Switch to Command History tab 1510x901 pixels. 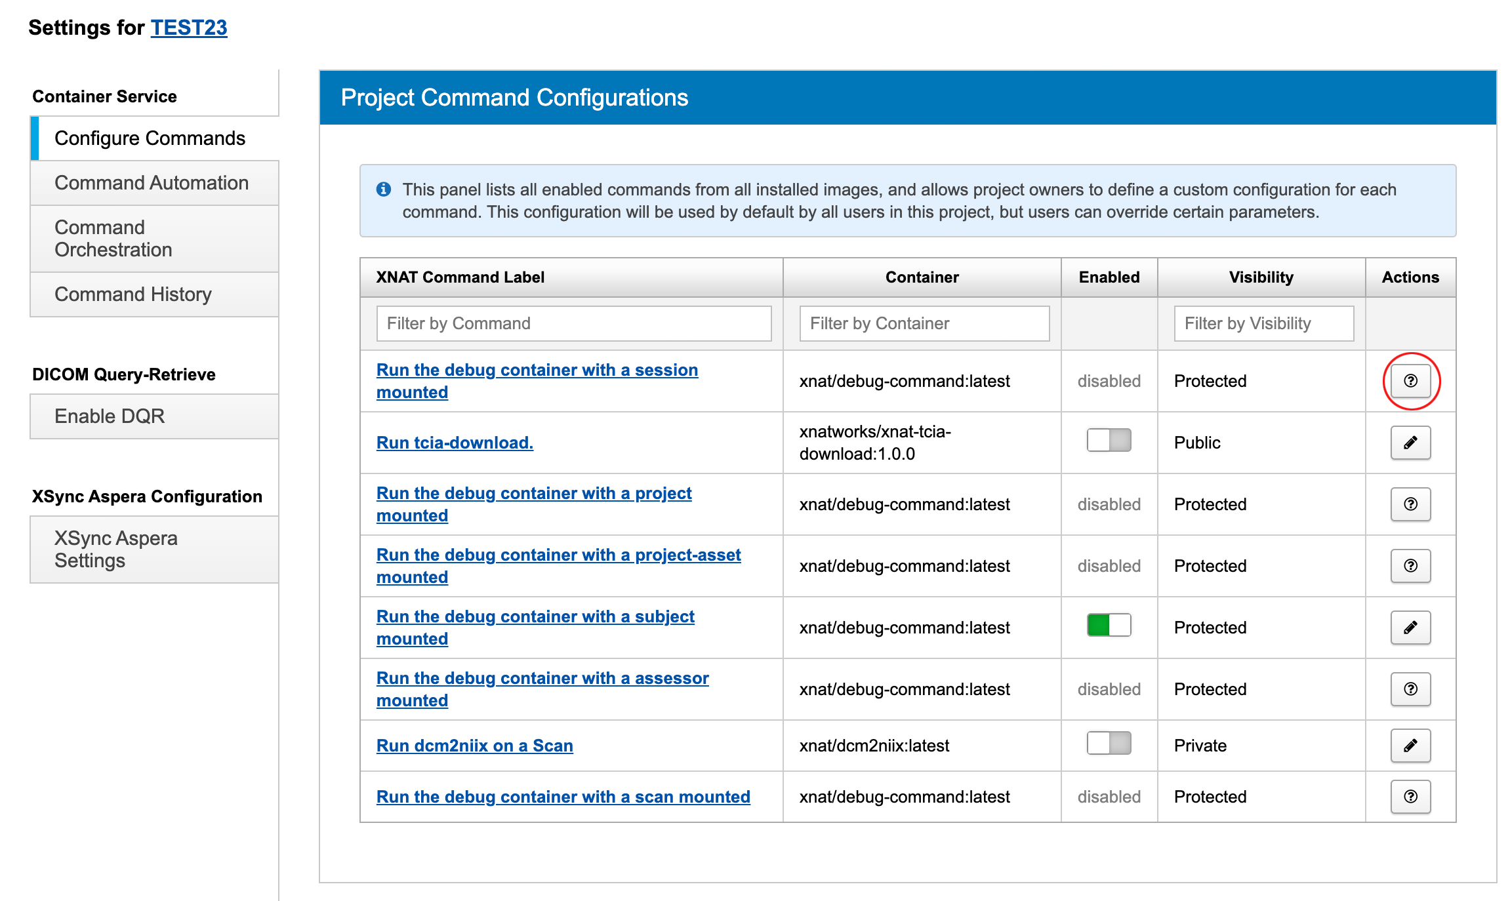[x=133, y=294]
